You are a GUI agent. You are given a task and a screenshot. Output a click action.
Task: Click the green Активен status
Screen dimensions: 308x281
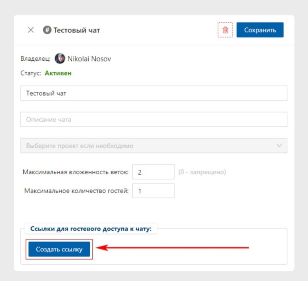pos(58,73)
